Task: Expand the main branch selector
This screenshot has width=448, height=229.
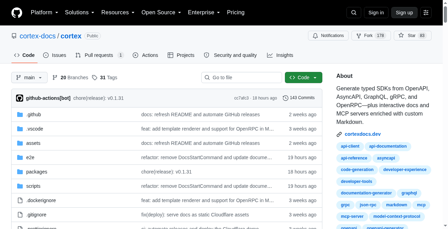Action: tap(29, 77)
